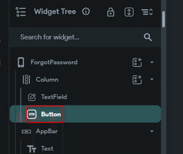This screenshot has width=183, height=154.
Task: Click the ForgotPassword phone icon
Action: 21,62
